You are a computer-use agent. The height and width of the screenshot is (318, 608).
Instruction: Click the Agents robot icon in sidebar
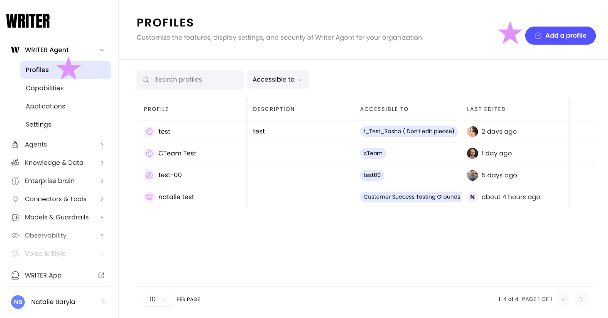(x=15, y=145)
